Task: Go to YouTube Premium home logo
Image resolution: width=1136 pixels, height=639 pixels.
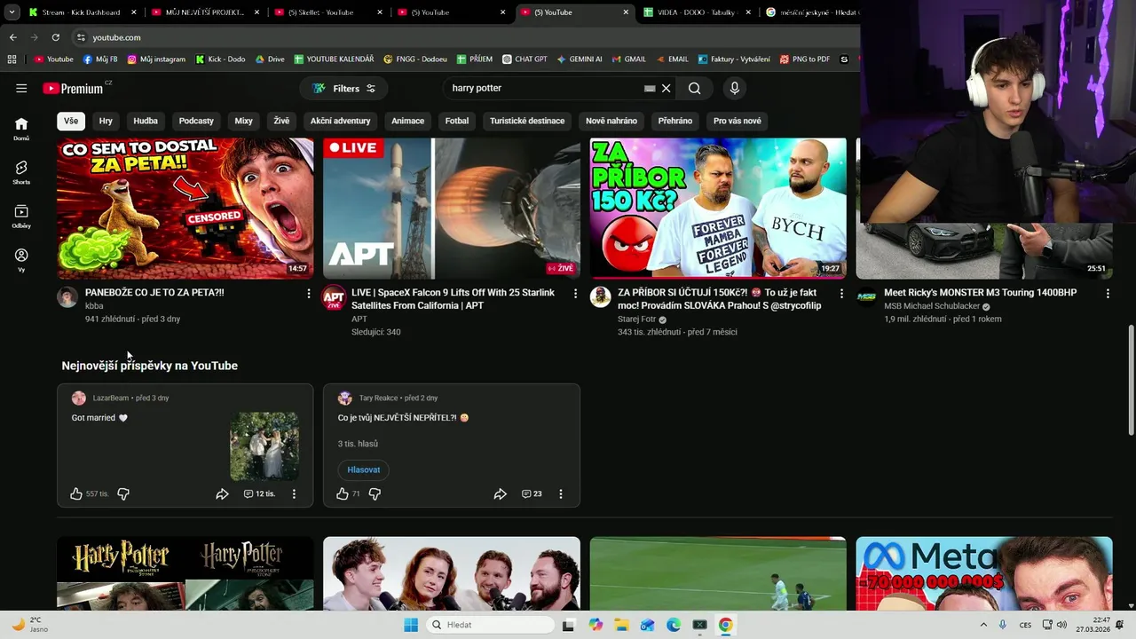Action: tap(75, 88)
